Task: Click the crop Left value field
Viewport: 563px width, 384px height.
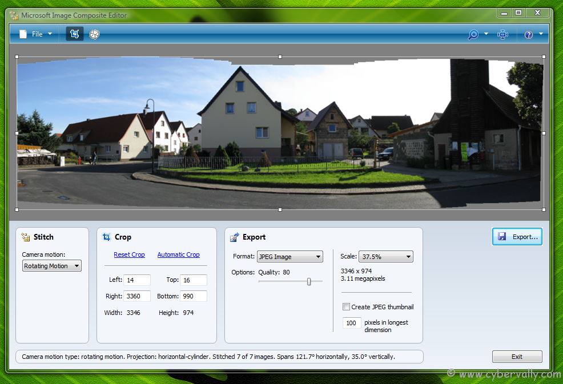Action: [x=137, y=280]
